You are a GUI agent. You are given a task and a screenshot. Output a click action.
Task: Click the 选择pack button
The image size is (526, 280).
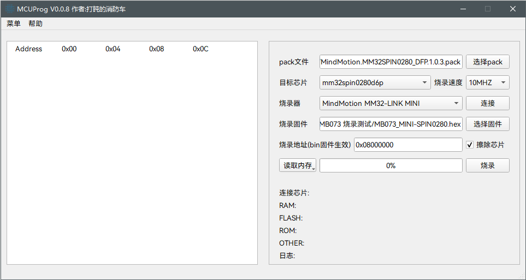(x=487, y=62)
